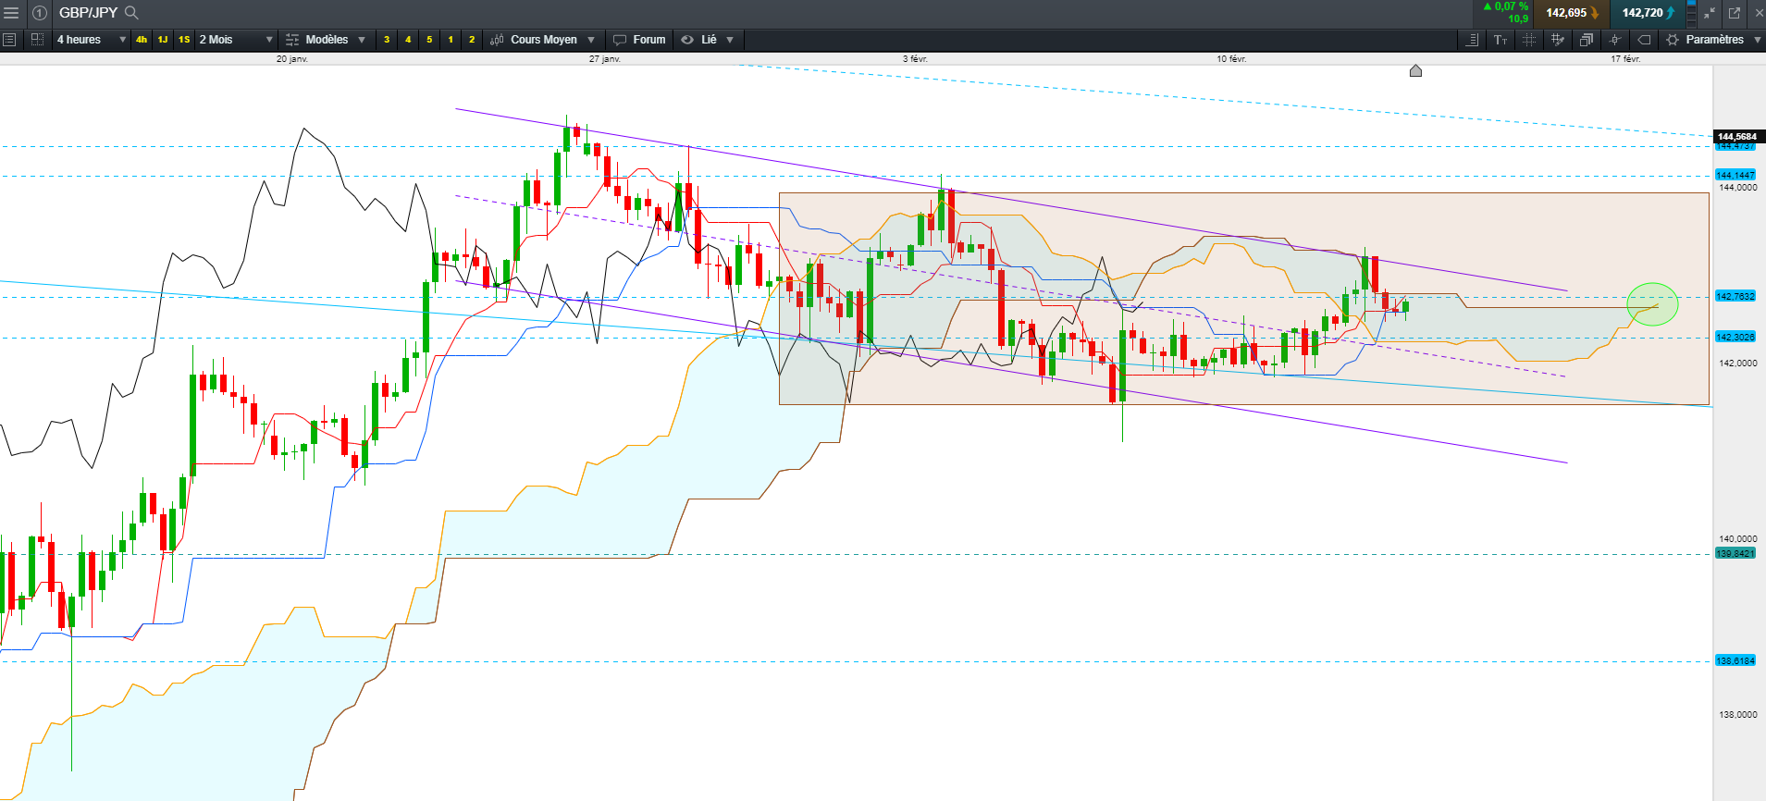
Task: Click the Paramètres gear icon
Action: [1673, 40]
